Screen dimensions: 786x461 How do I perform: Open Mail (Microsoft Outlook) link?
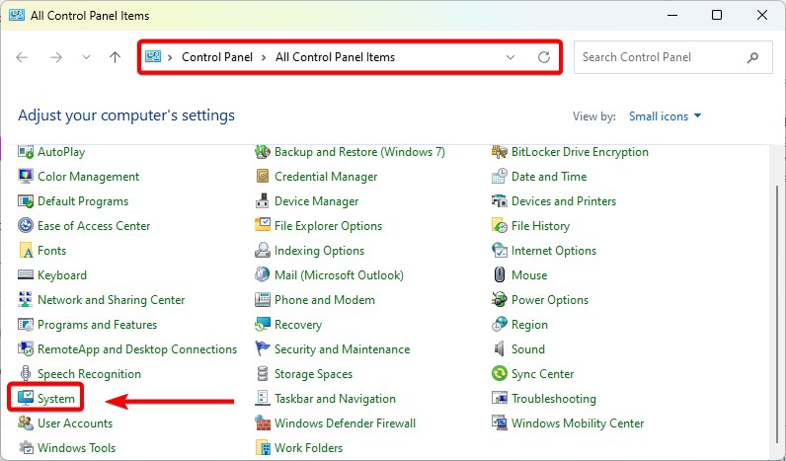click(x=339, y=274)
